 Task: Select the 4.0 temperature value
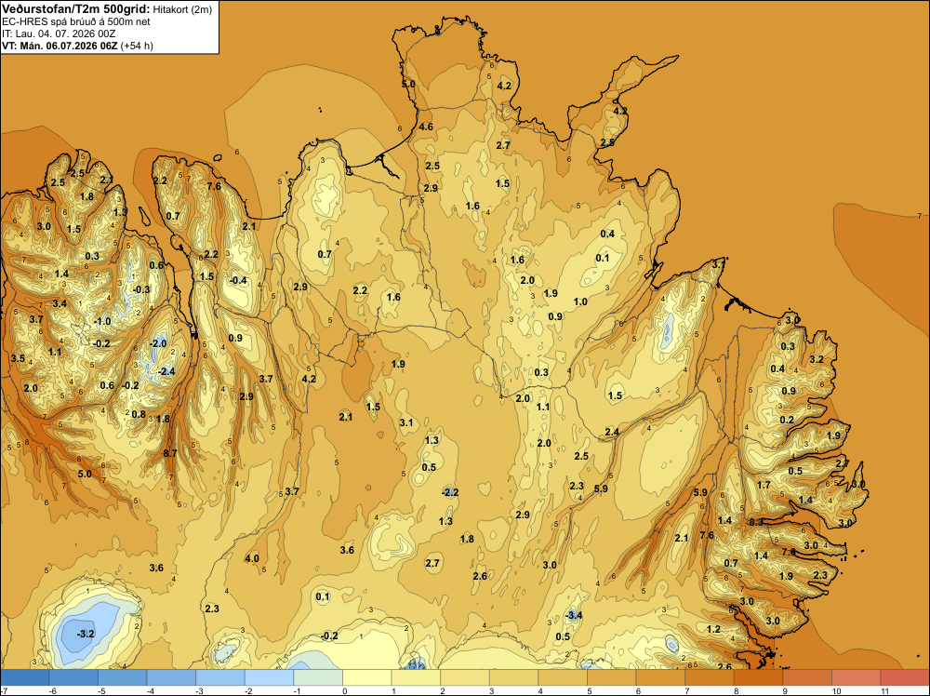252,558
